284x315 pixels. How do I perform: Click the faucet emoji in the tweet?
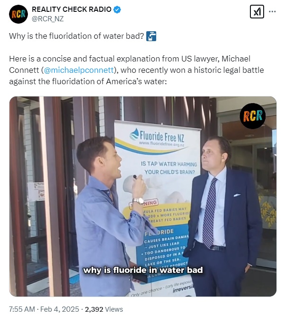(151, 36)
